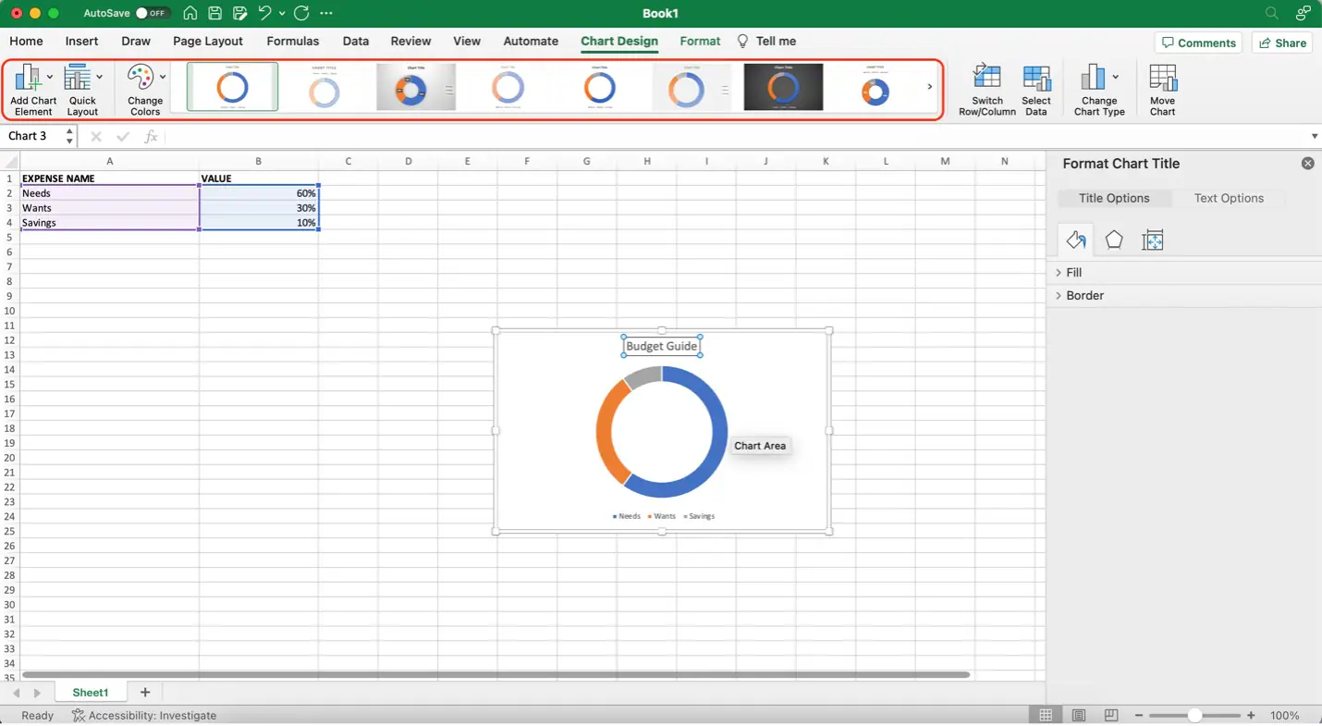Select the EXPENSE NAME header cell
The image size is (1322, 726).
click(x=109, y=178)
